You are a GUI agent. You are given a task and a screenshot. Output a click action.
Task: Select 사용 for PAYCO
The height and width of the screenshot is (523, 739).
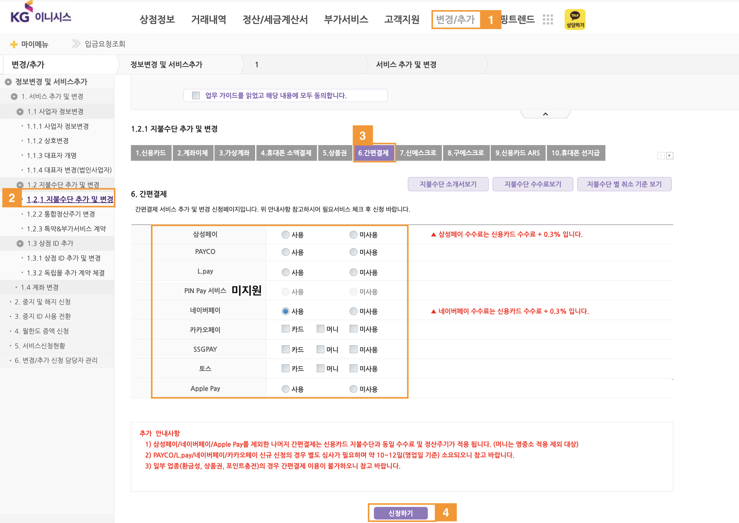click(285, 252)
